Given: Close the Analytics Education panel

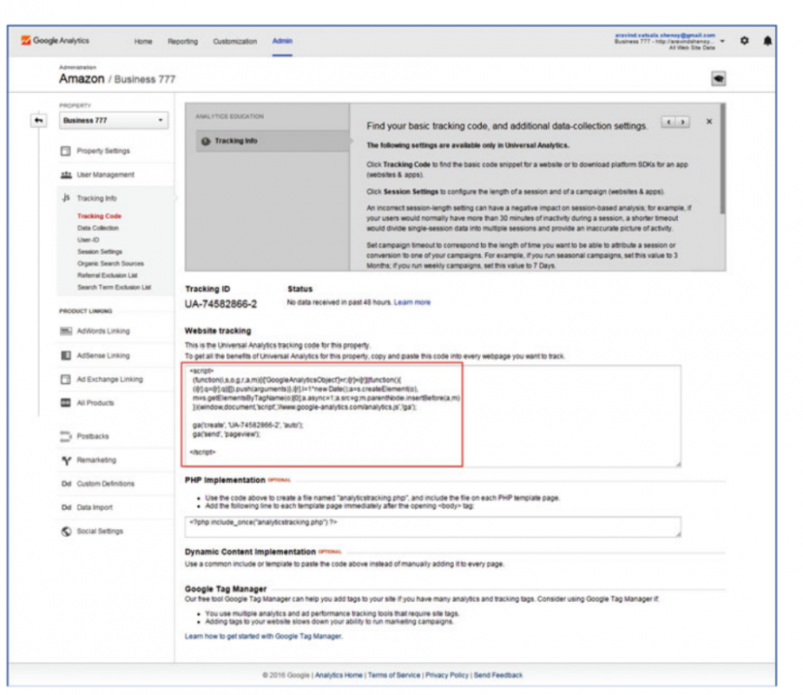Looking at the screenshot, I should 709,122.
